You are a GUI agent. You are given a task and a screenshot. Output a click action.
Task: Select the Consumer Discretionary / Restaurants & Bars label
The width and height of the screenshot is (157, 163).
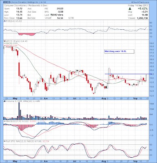point(26,6)
